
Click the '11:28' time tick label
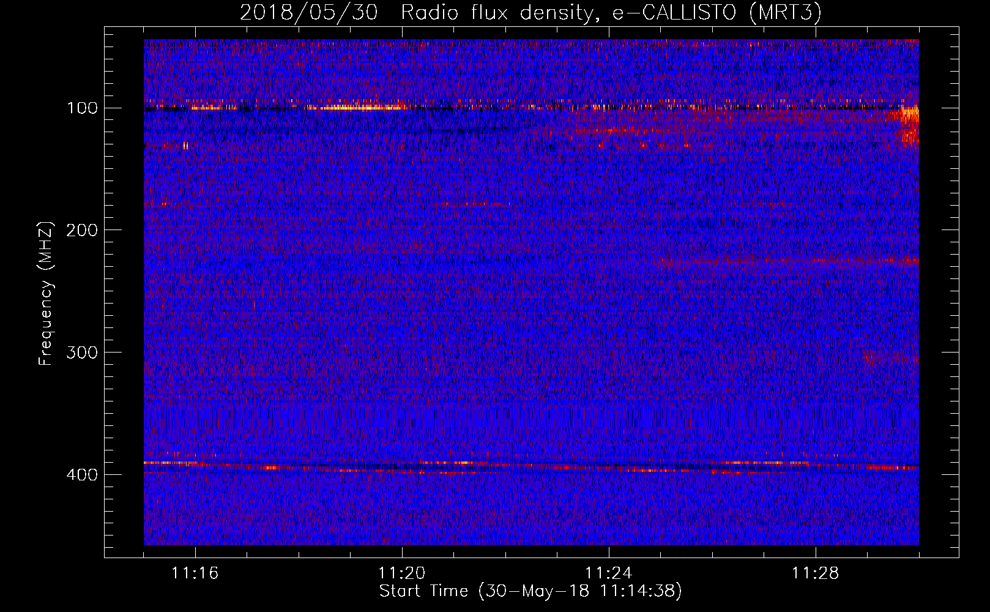coord(815,573)
